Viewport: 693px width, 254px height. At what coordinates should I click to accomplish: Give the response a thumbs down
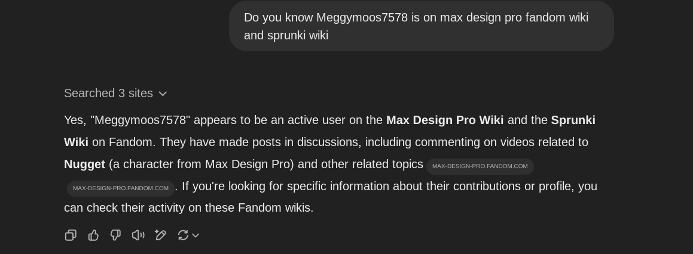(115, 236)
